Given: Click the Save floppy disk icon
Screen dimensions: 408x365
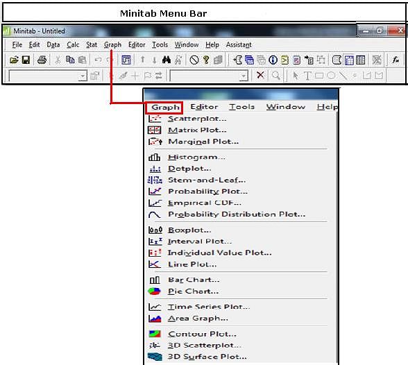Looking at the screenshot, I should pos(26,60).
